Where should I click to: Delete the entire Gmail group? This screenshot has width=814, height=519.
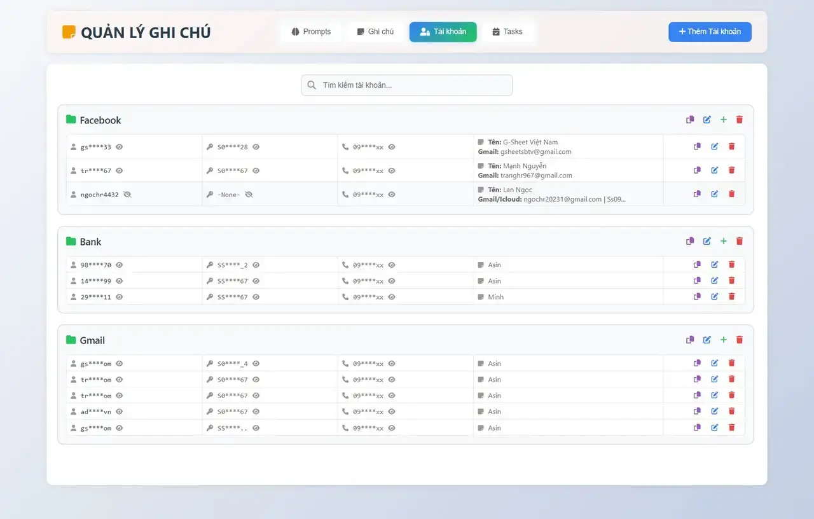tap(739, 340)
